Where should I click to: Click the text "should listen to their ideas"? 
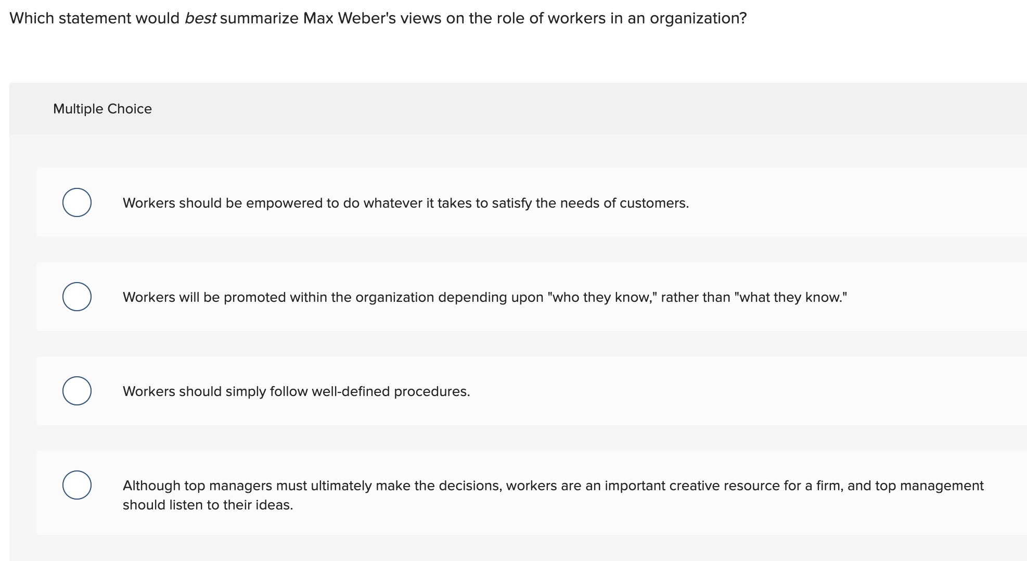coord(208,504)
